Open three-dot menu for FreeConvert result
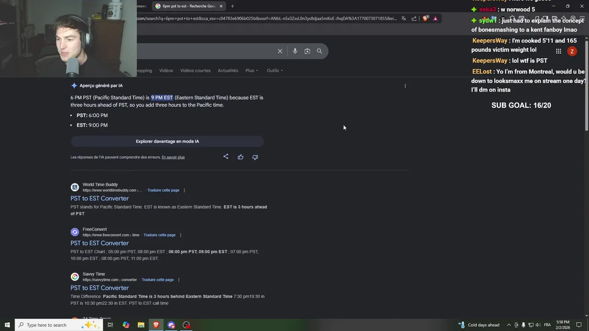This screenshot has height=331, width=589. (180, 235)
